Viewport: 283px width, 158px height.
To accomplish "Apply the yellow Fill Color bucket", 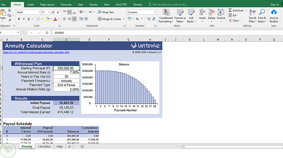I will 48,19.
